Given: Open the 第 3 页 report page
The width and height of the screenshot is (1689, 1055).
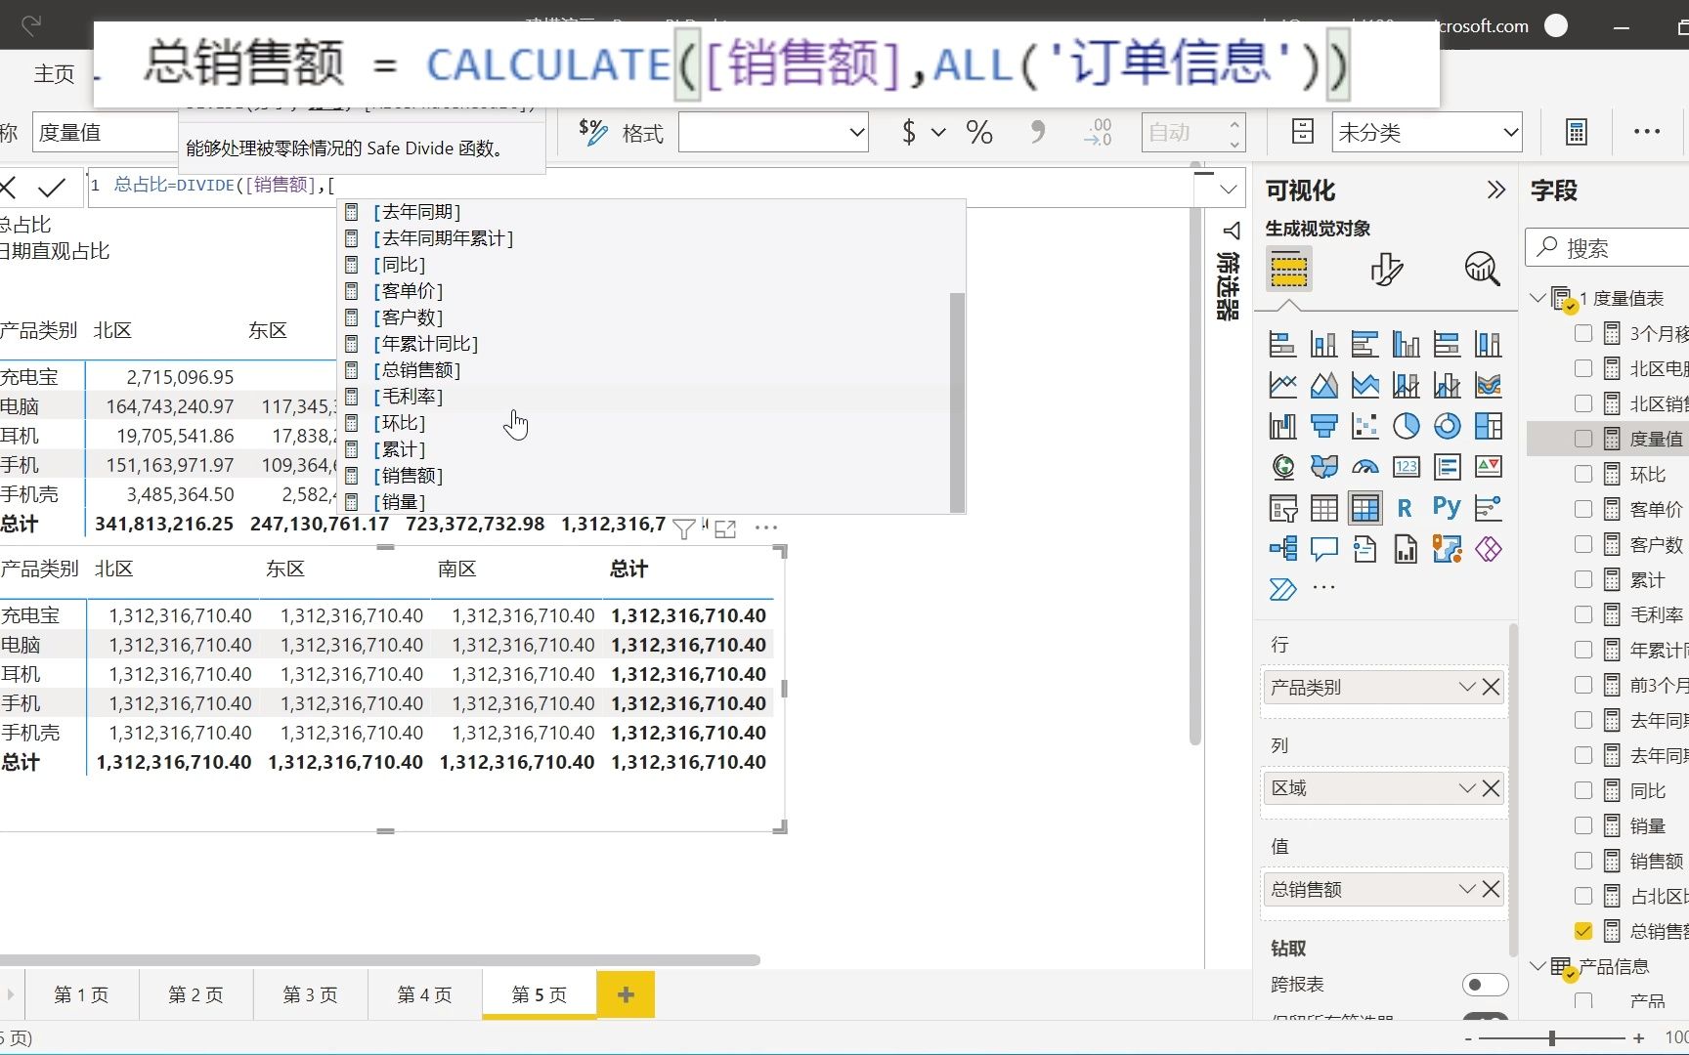Looking at the screenshot, I should 310,994.
